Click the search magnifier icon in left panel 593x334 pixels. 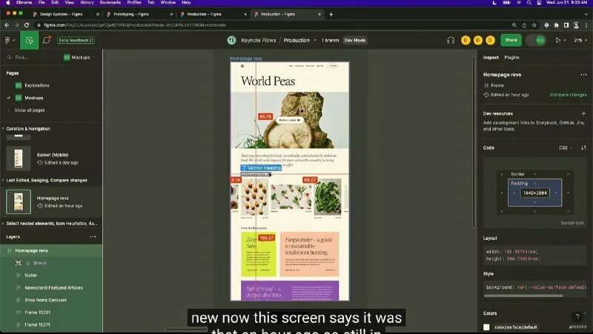tap(9, 58)
